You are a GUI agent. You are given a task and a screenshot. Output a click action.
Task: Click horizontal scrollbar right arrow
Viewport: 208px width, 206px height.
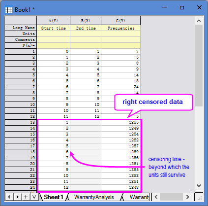[x=187, y=197]
